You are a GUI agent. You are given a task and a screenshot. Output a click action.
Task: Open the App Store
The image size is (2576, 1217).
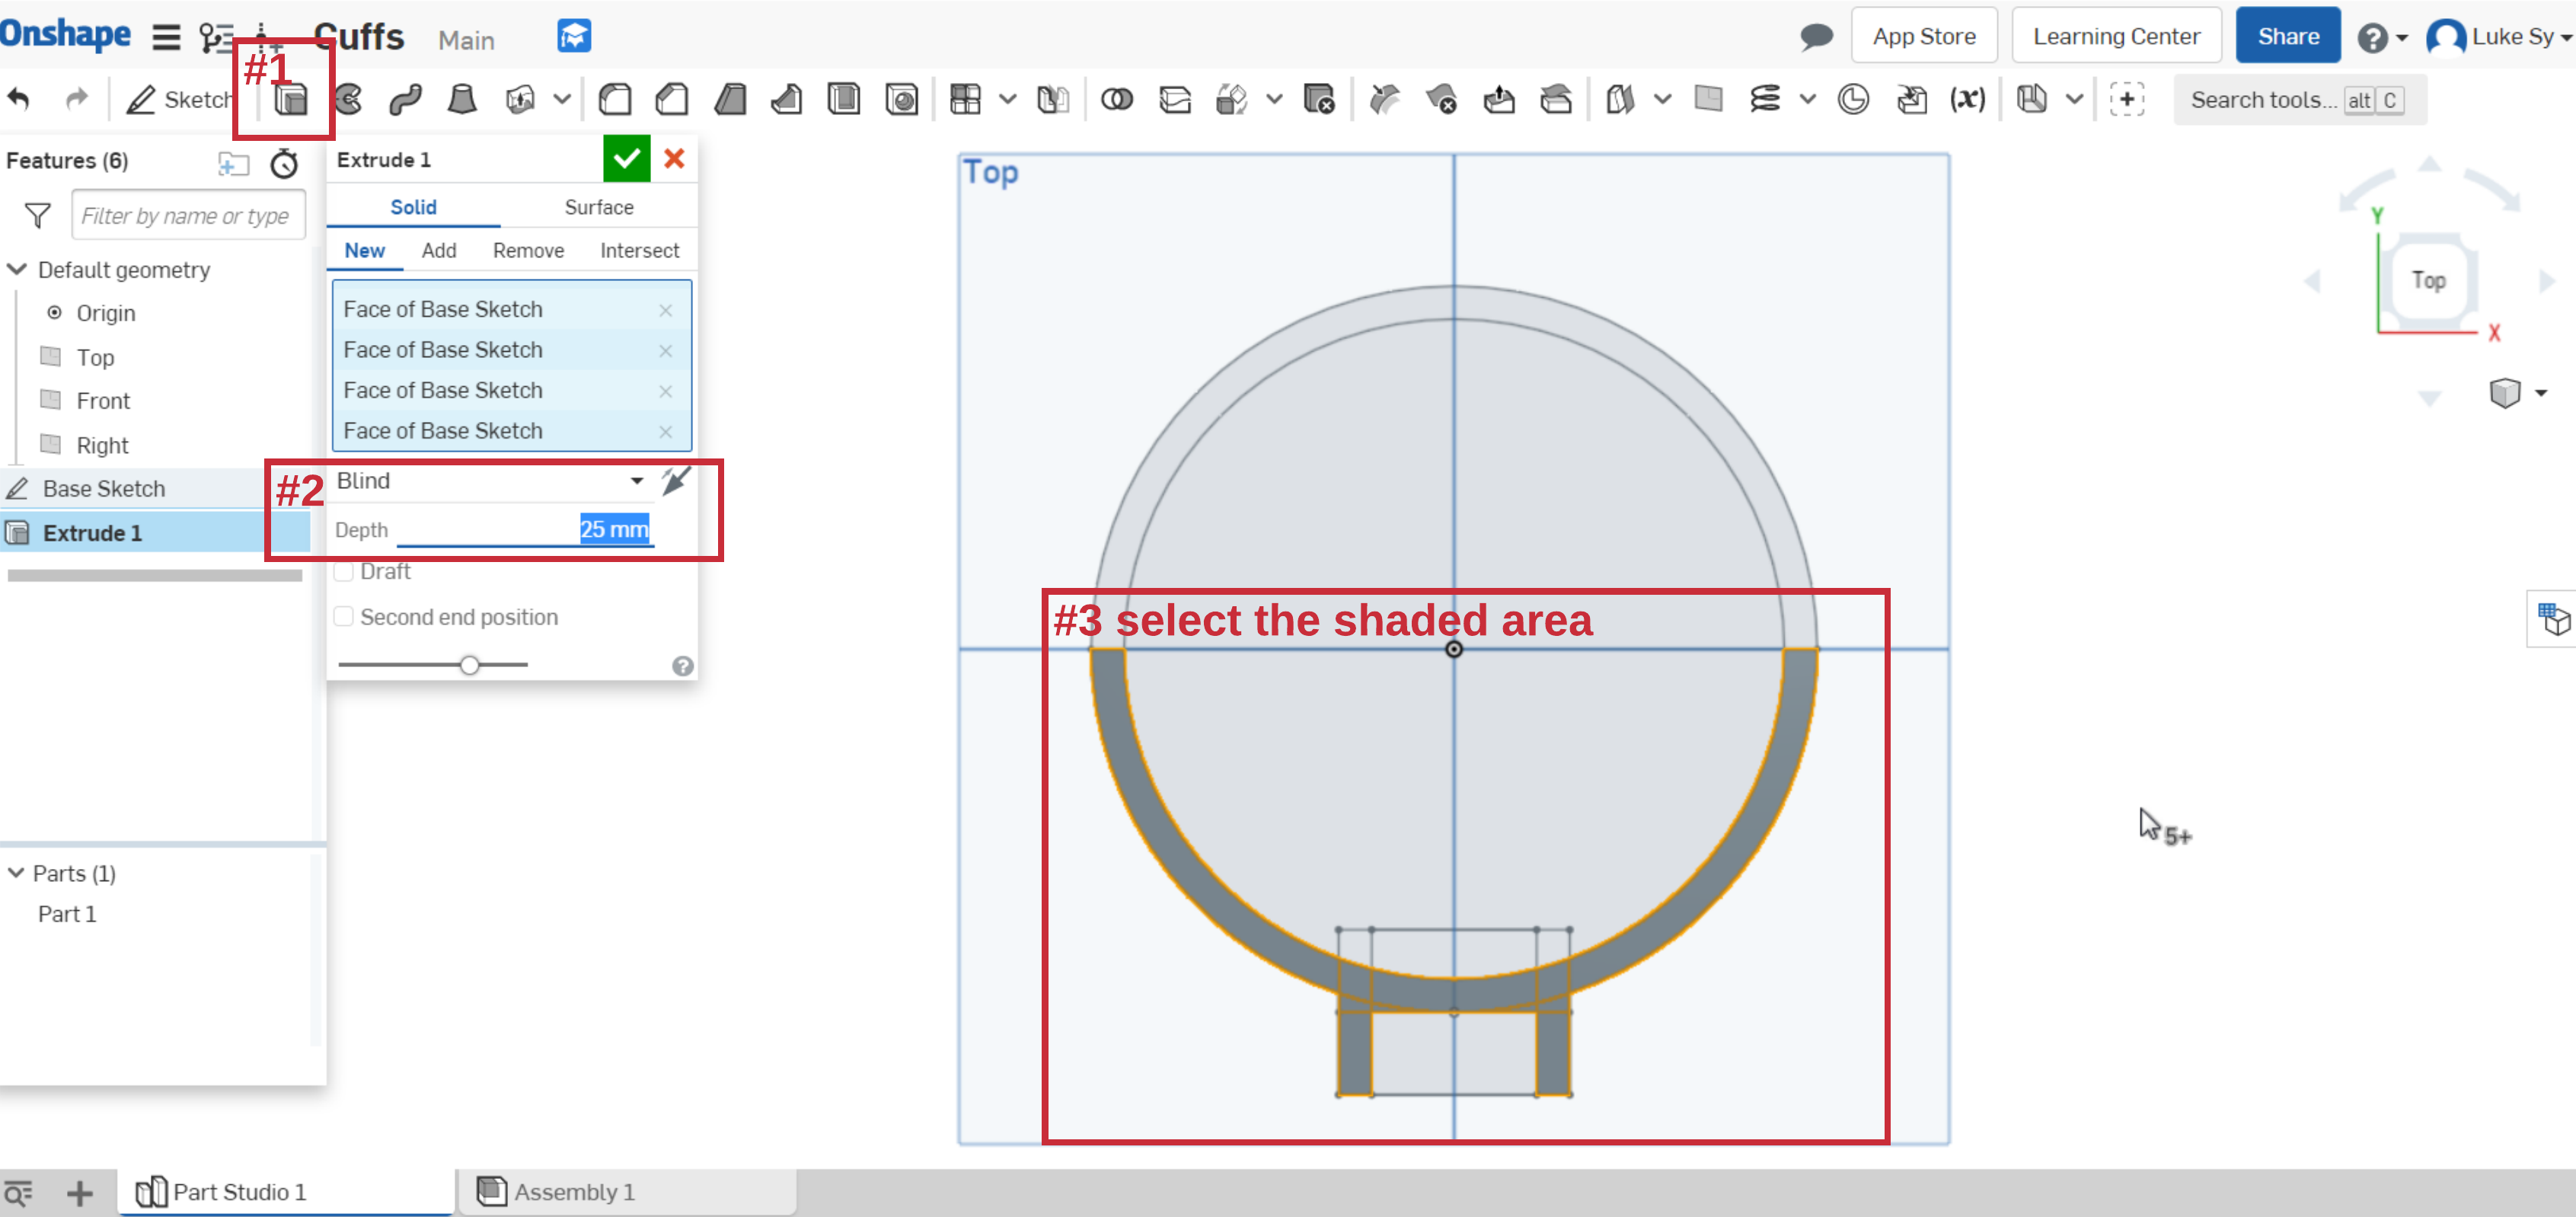tap(1924, 36)
